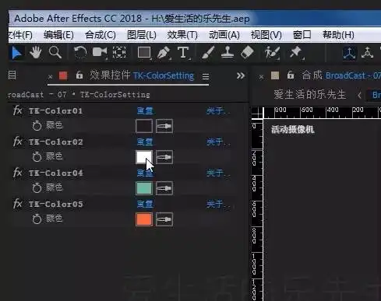The image size is (381, 301).
Task: Select the Selection arrow tool
Action: 16,53
